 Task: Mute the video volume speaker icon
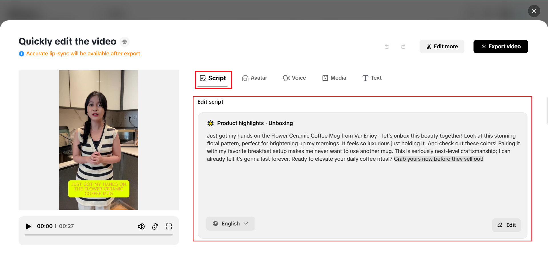pos(141,226)
